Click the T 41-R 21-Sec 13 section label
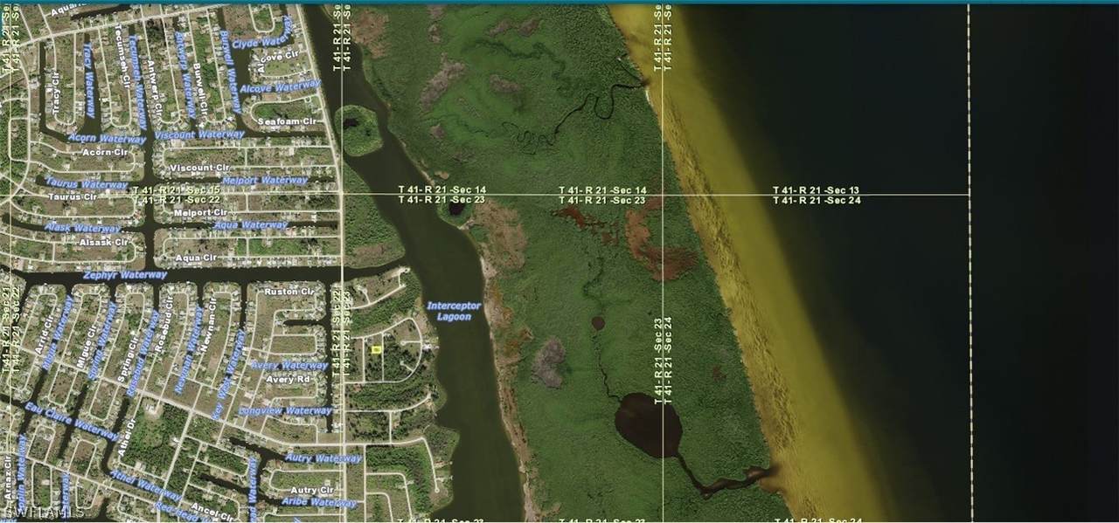 817,189
